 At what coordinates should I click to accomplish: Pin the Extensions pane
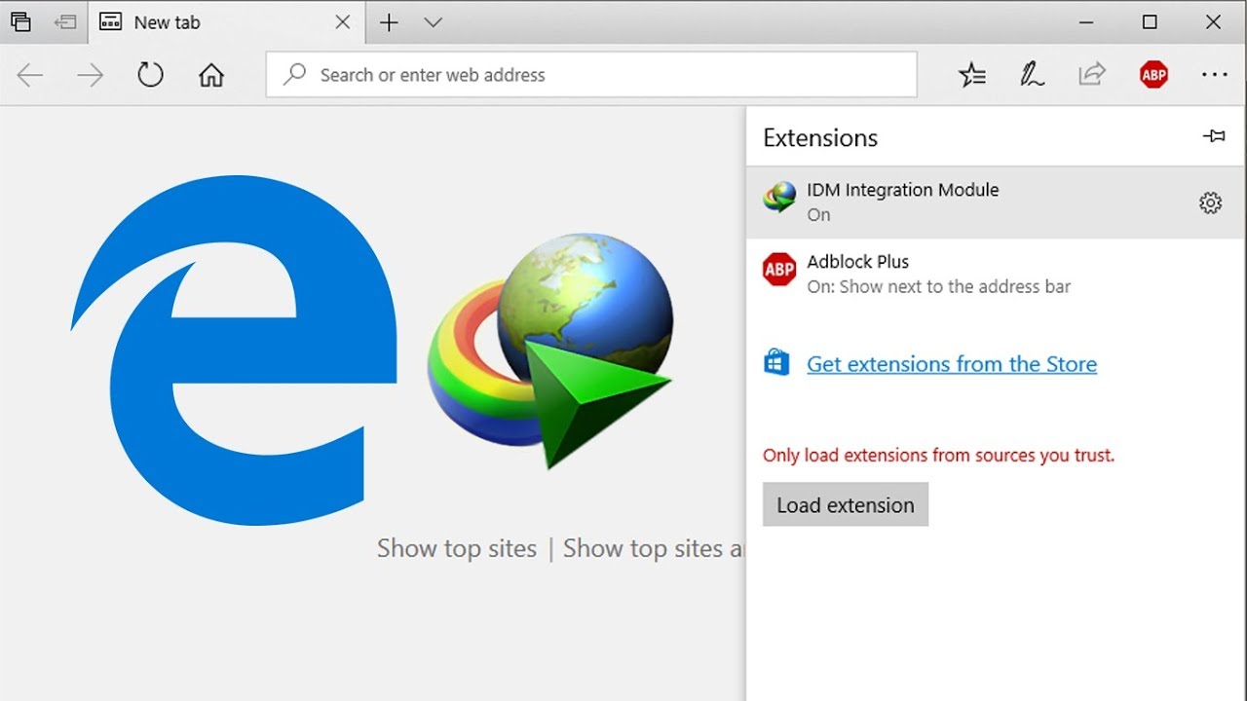[x=1214, y=136]
